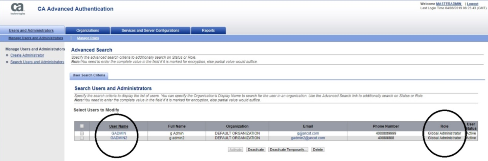Click the 'Select Users to Modify' label
The width and height of the screenshot is (488, 161).
pyautogui.click(x=96, y=110)
